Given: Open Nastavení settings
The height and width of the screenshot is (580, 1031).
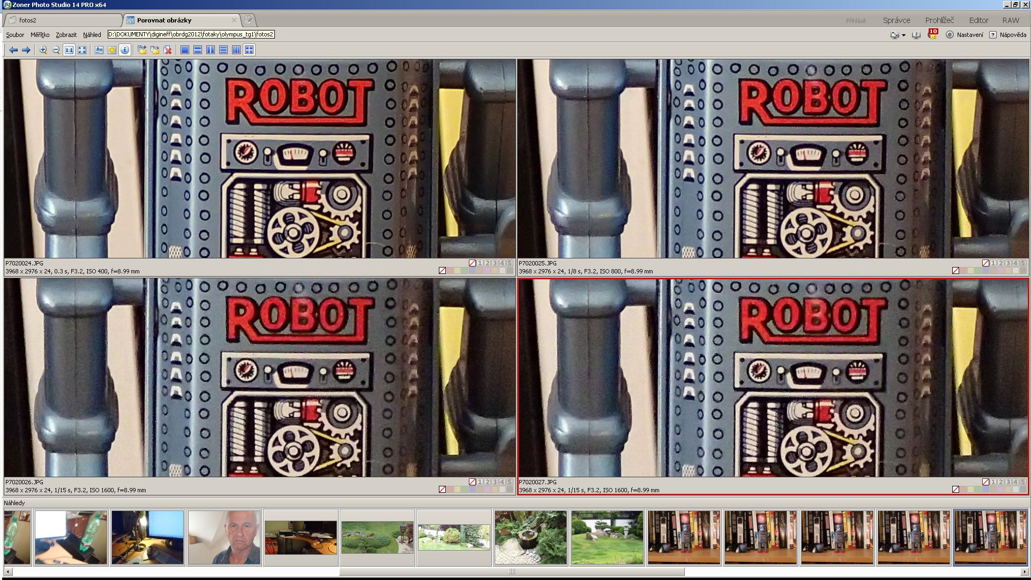Looking at the screenshot, I should coord(965,35).
